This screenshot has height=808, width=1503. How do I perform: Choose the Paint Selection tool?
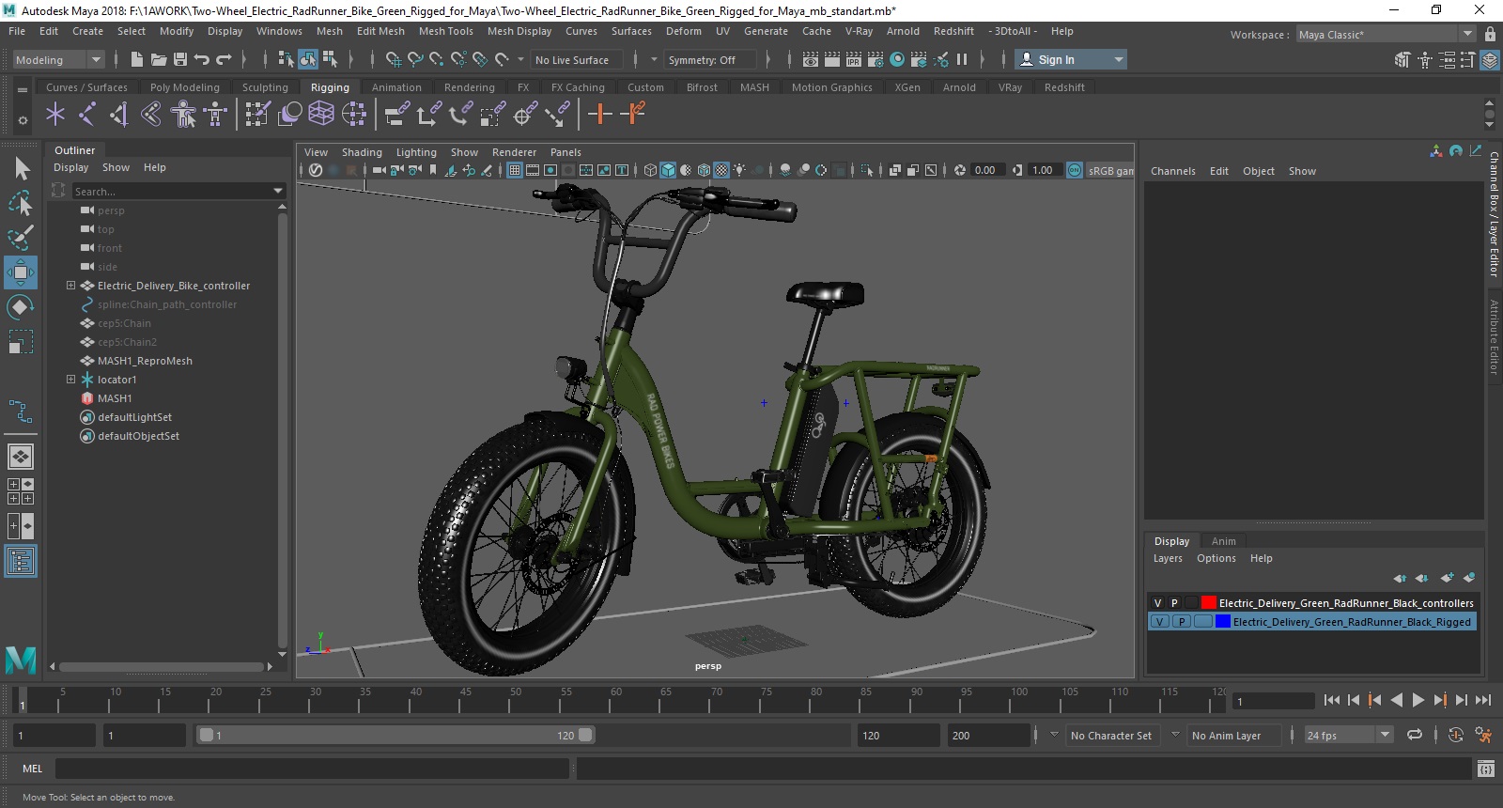(21, 238)
